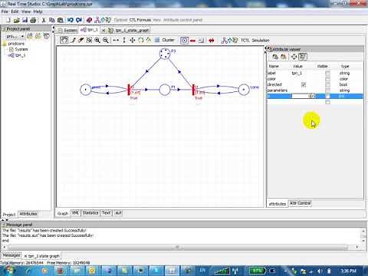Click the vertical double-arrow icon
Viewport: 368px width, 276px height.
(x=124, y=40)
